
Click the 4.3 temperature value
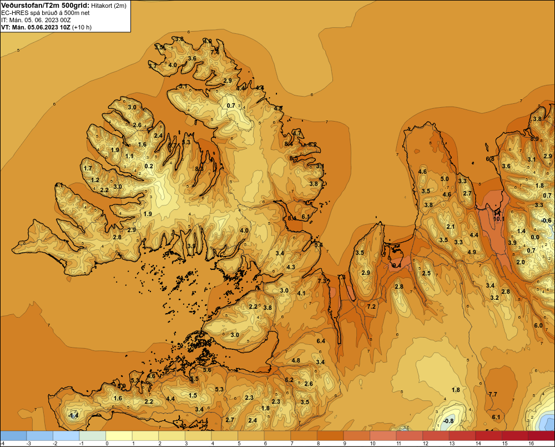point(291,267)
